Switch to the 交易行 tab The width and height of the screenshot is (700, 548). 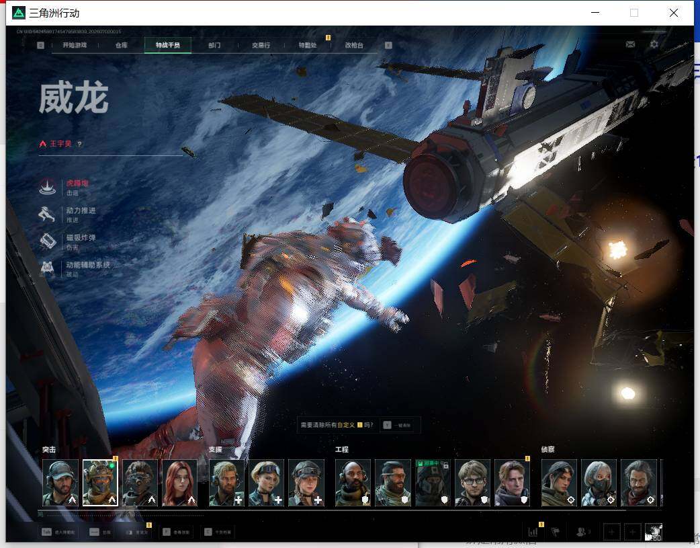(261, 45)
